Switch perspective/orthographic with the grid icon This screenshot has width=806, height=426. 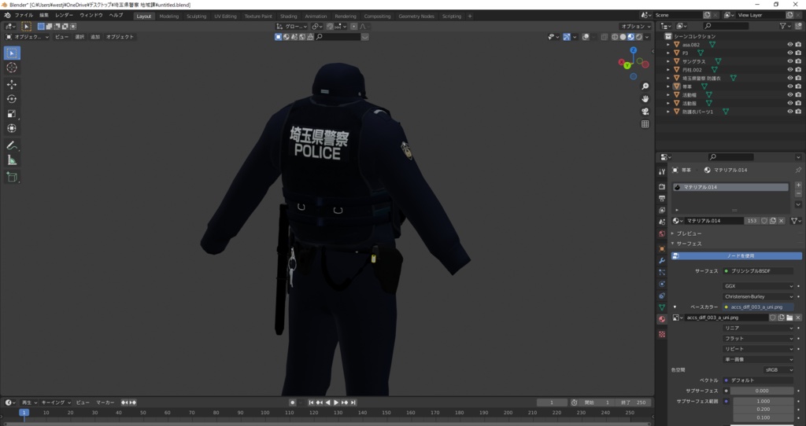coord(645,124)
